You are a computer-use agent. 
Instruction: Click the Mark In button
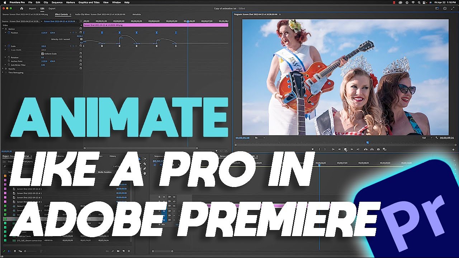(x=320, y=149)
